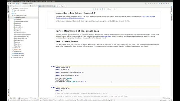Open the Structure tool window stripe

pos(8,17)
